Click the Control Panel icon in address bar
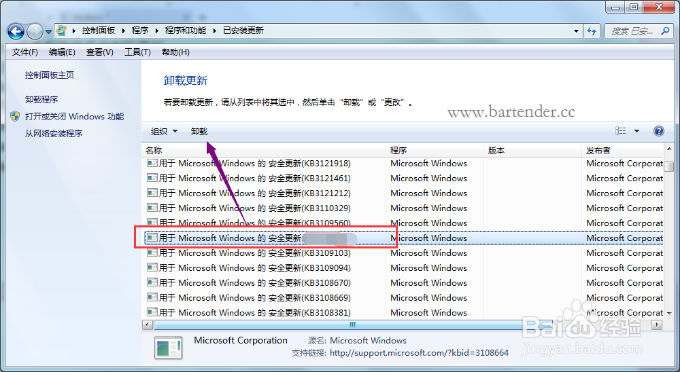680x372 pixels. [62, 31]
